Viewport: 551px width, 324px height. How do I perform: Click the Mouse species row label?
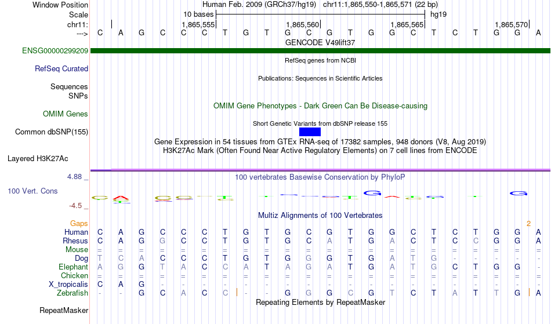(77, 250)
